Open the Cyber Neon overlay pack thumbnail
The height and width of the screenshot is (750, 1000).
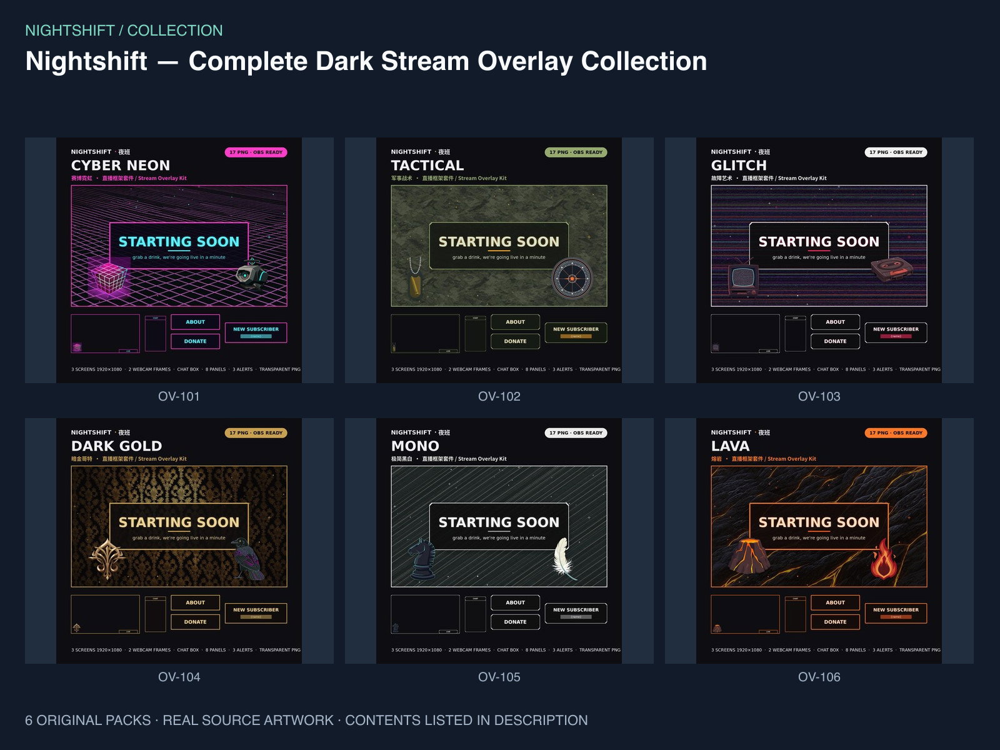179,260
